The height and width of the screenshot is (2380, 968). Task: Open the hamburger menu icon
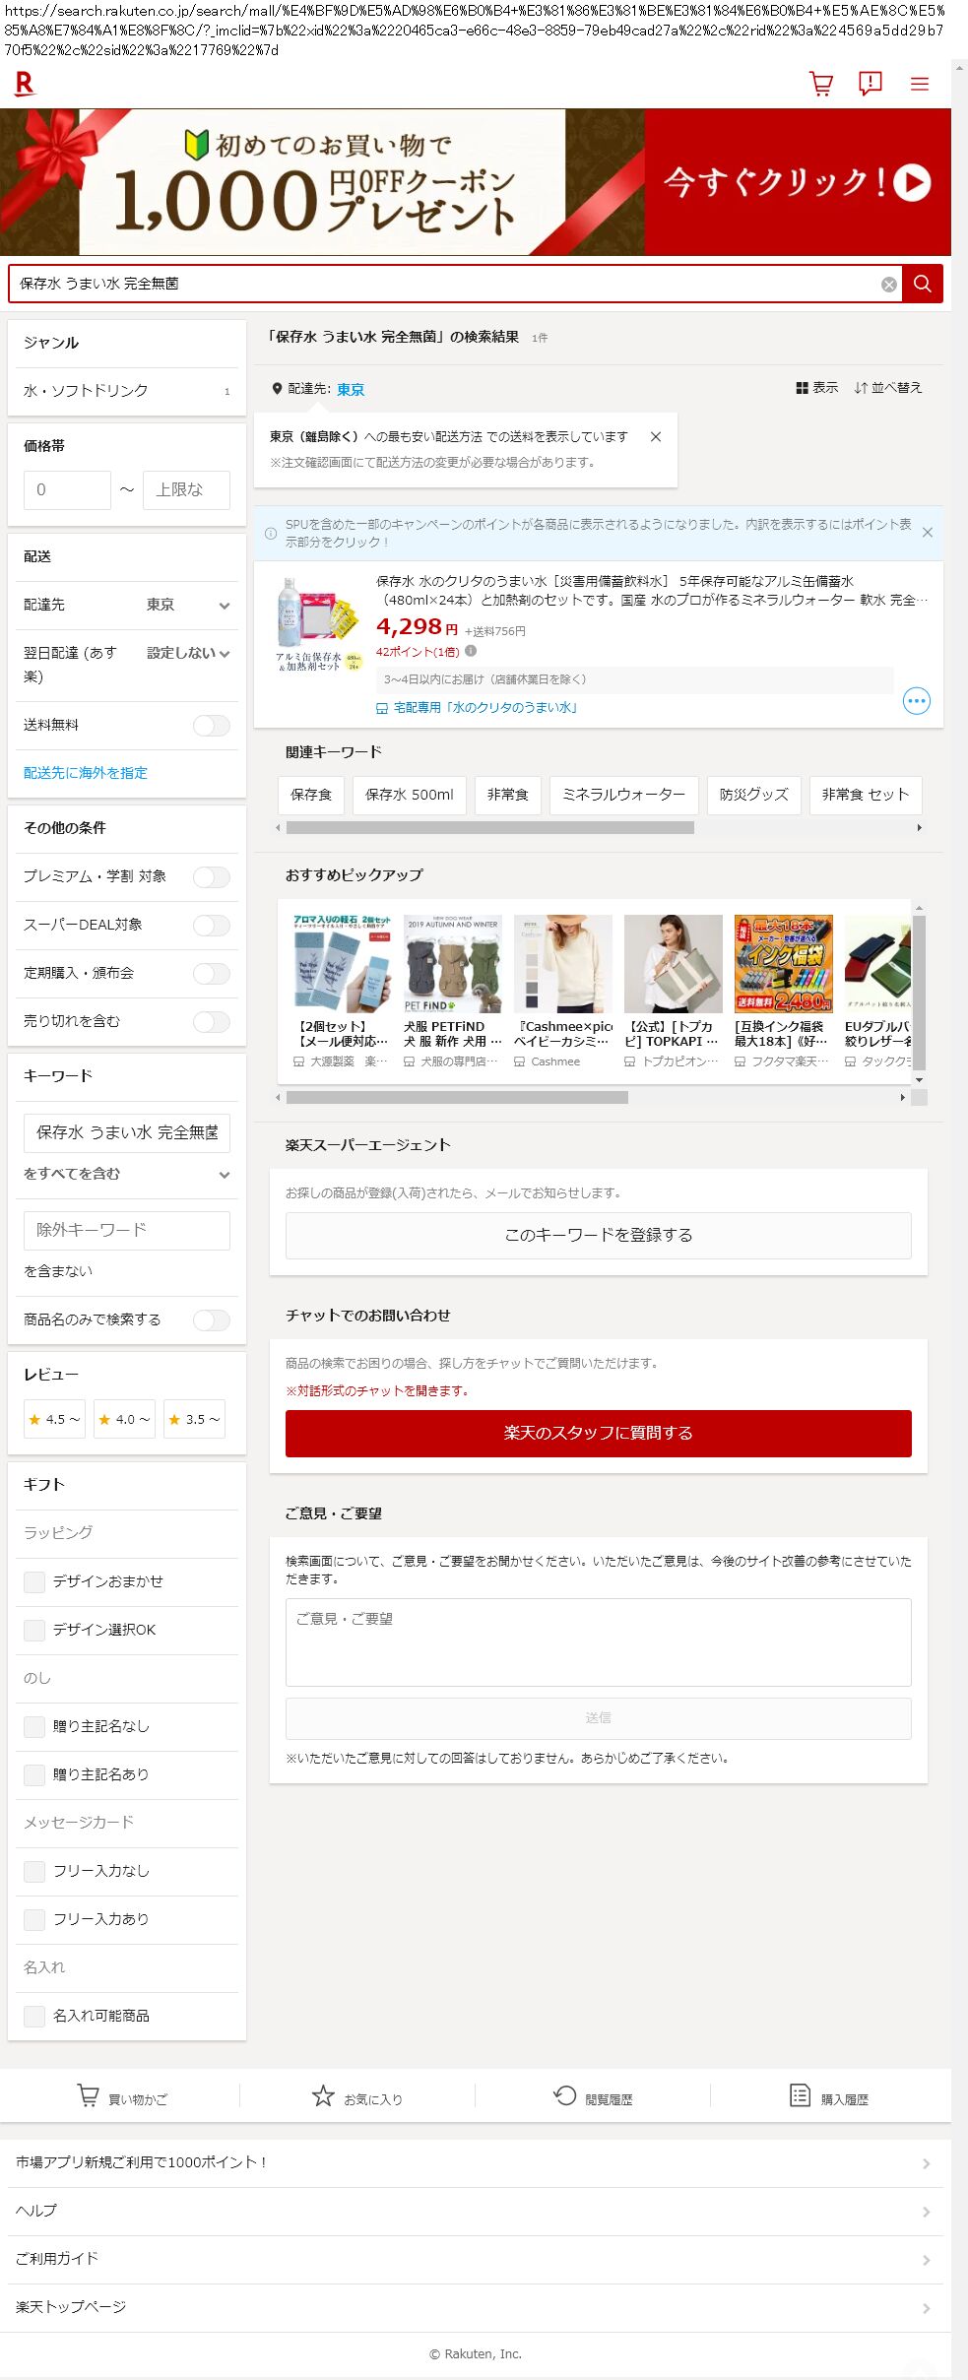pyautogui.click(x=920, y=85)
